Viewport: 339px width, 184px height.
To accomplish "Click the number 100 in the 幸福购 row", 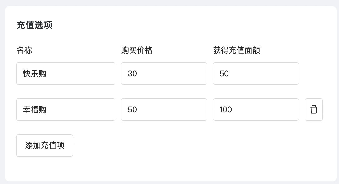I will coord(225,110).
